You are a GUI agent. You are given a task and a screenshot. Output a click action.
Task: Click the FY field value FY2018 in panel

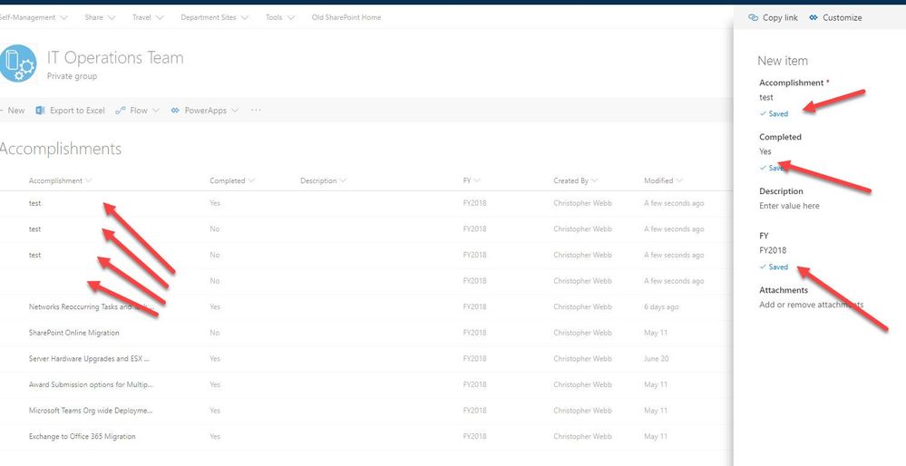pyautogui.click(x=773, y=250)
